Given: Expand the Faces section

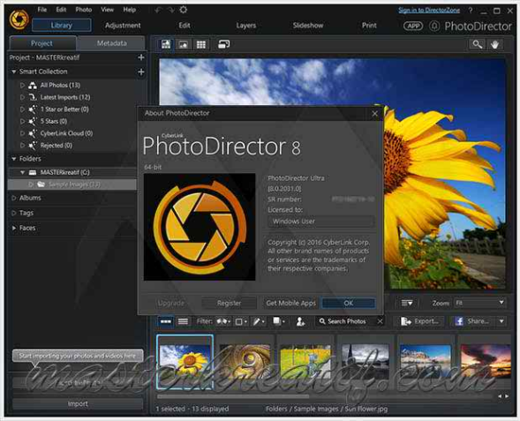Looking at the screenshot, I should (14, 228).
